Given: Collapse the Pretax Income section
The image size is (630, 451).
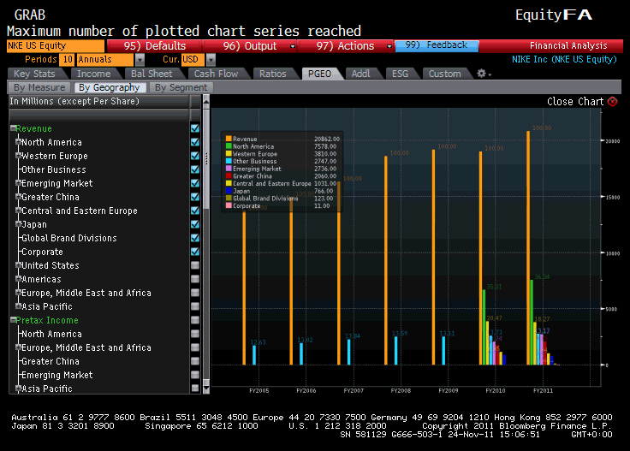Looking at the screenshot, I should tap(13, 321).
